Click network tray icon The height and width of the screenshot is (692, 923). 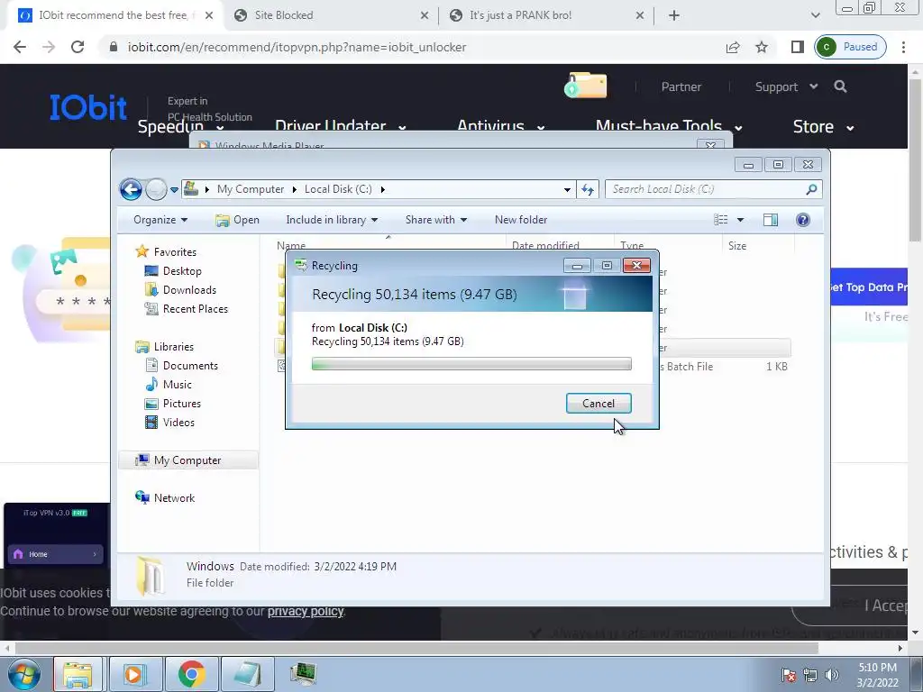pos(810,675)
